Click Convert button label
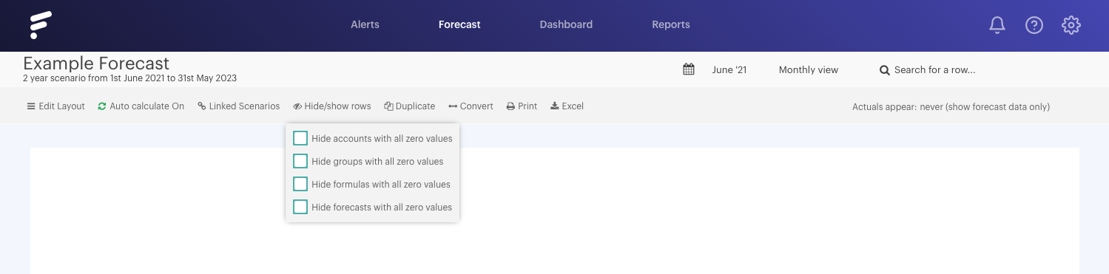 click(476, 106)
